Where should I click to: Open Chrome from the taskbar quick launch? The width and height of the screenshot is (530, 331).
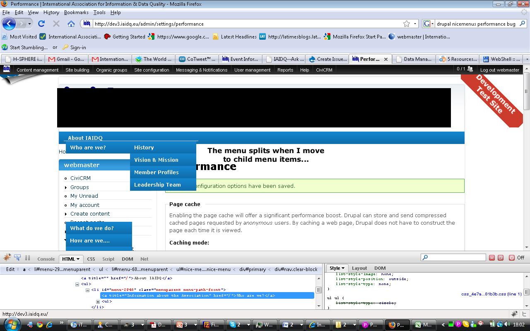tap(40, 325)
